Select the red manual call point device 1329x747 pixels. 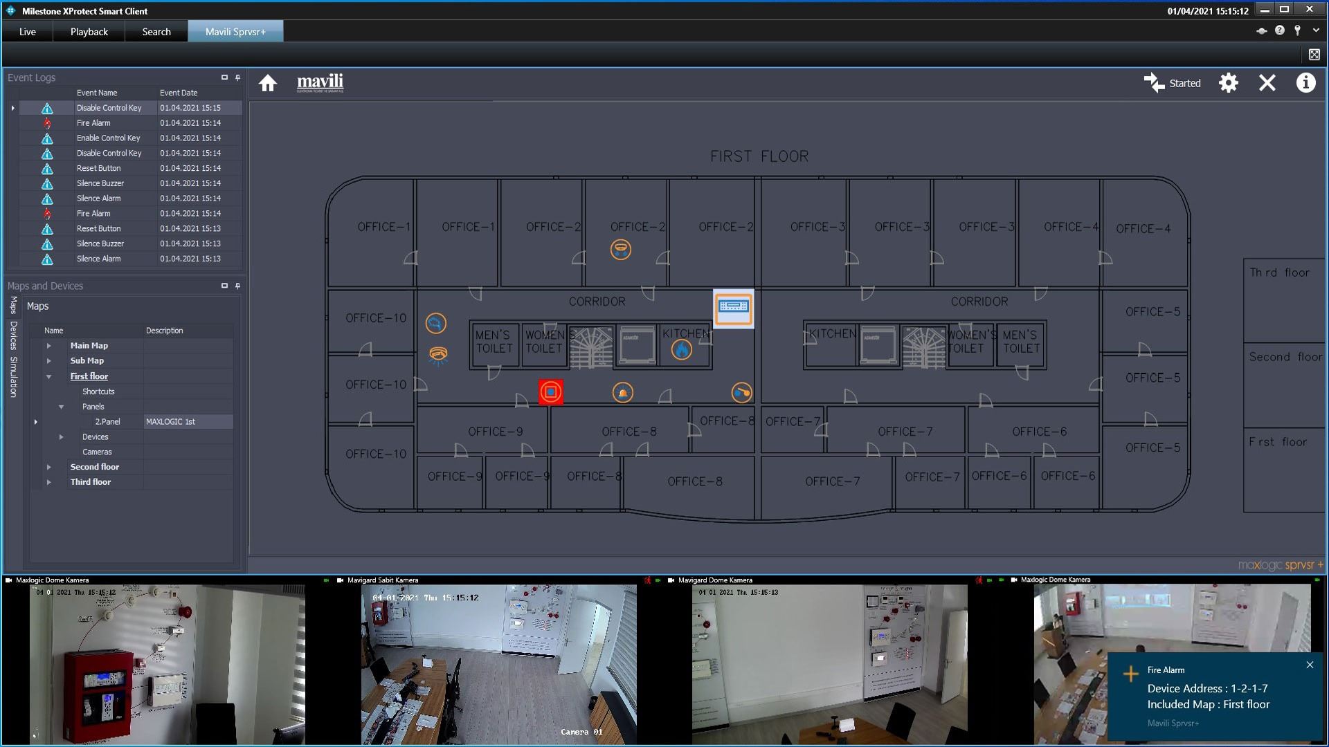tap(551, 392)
